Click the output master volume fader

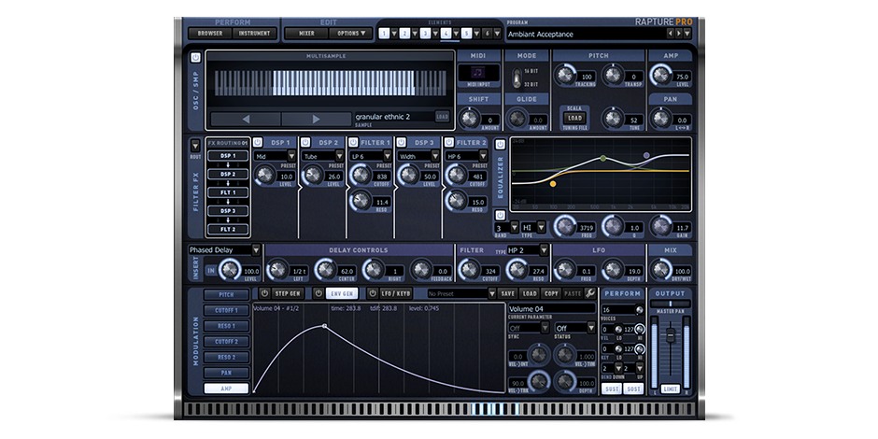pyautogui.click(x=670, y=336)
